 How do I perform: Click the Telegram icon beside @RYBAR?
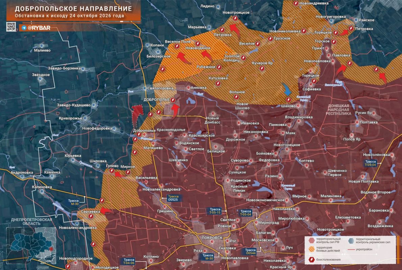pos(24,28)
